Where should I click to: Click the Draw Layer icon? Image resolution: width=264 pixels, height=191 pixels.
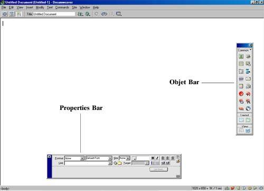point(241,72)
